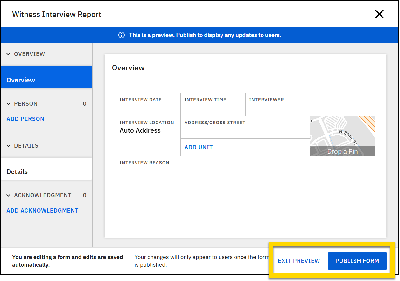
Task: Collapse the PERSON section chevron
Action: tap(9, 103)
